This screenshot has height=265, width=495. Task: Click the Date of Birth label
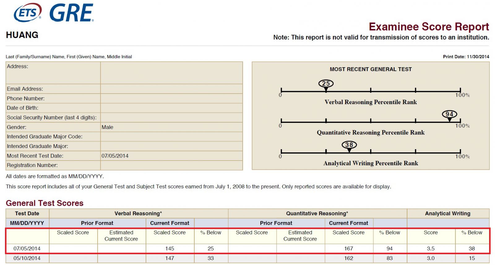(23, 108)
